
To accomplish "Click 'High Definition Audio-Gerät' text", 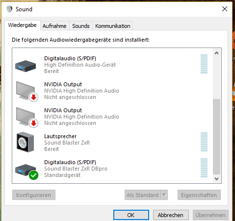I will (80, 65).
